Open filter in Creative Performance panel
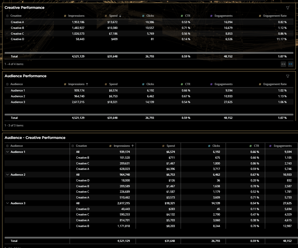The image size is (298, 248). coord(288,8)
